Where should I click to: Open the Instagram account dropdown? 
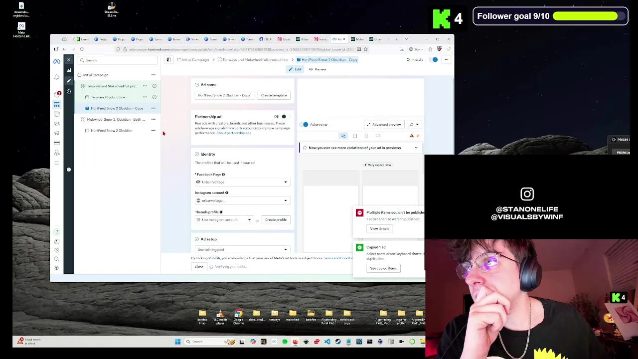click(242, 200)
